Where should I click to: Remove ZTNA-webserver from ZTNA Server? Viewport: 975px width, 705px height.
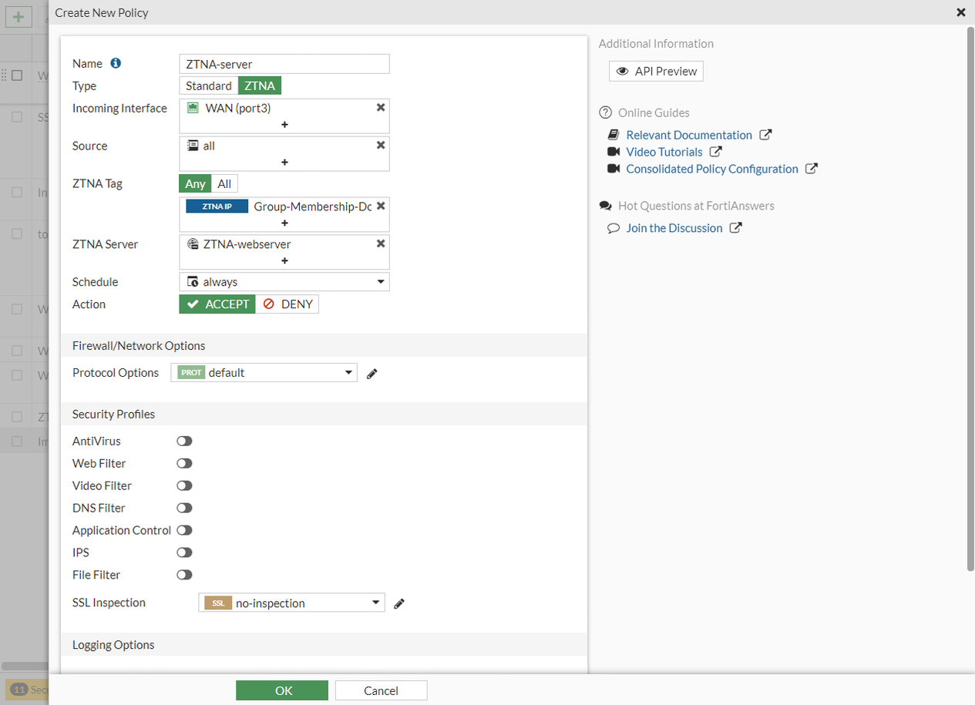coord(380,243)
